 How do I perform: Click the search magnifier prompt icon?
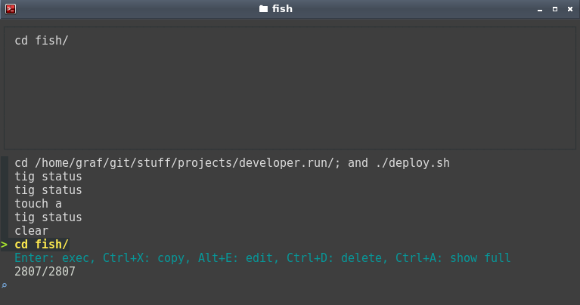tap(4, 285)
